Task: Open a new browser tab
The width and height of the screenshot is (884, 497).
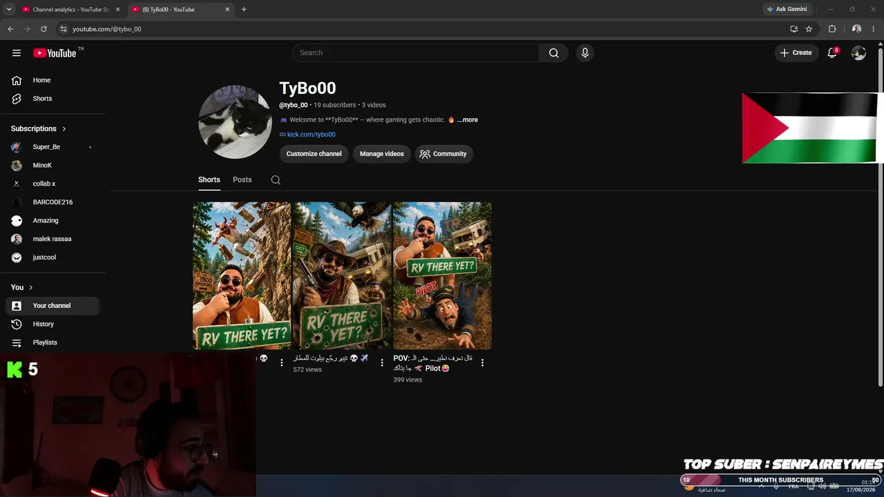Action: (244, 10)
